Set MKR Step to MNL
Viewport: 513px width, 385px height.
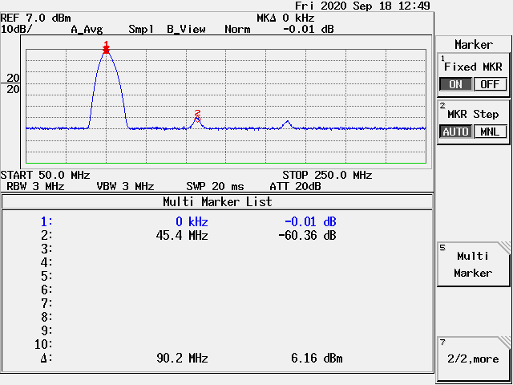pos(490,132)
